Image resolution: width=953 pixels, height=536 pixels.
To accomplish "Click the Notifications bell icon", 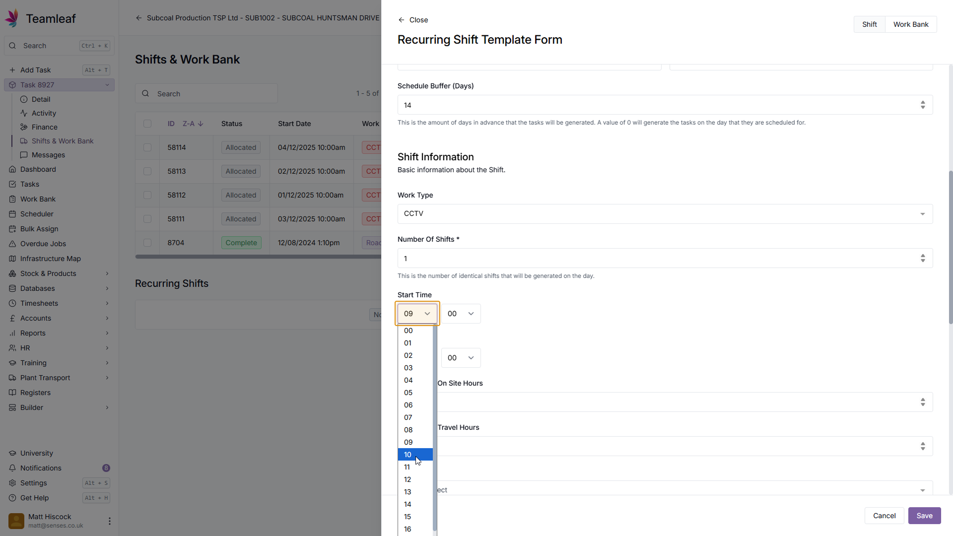I will (12, 468).
